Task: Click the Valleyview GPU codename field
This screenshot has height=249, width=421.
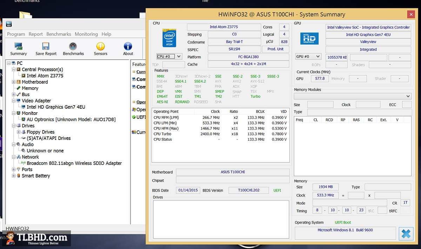Action: tap(368, 42)
